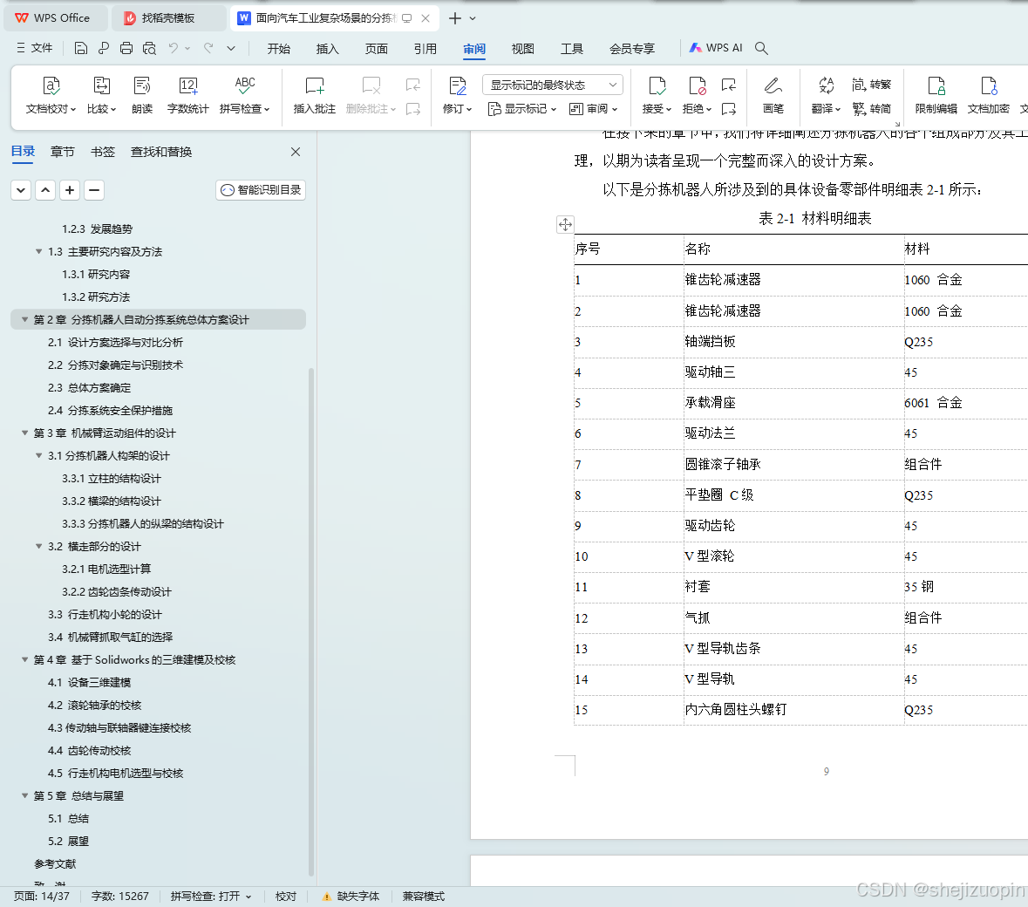This screenshot has height=907, width=1028.
Task: Open Word Count (字数统计)
Action: click(x=188, y=95)
